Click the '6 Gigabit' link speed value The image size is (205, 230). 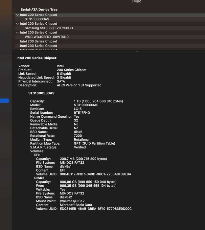point(64,74)
